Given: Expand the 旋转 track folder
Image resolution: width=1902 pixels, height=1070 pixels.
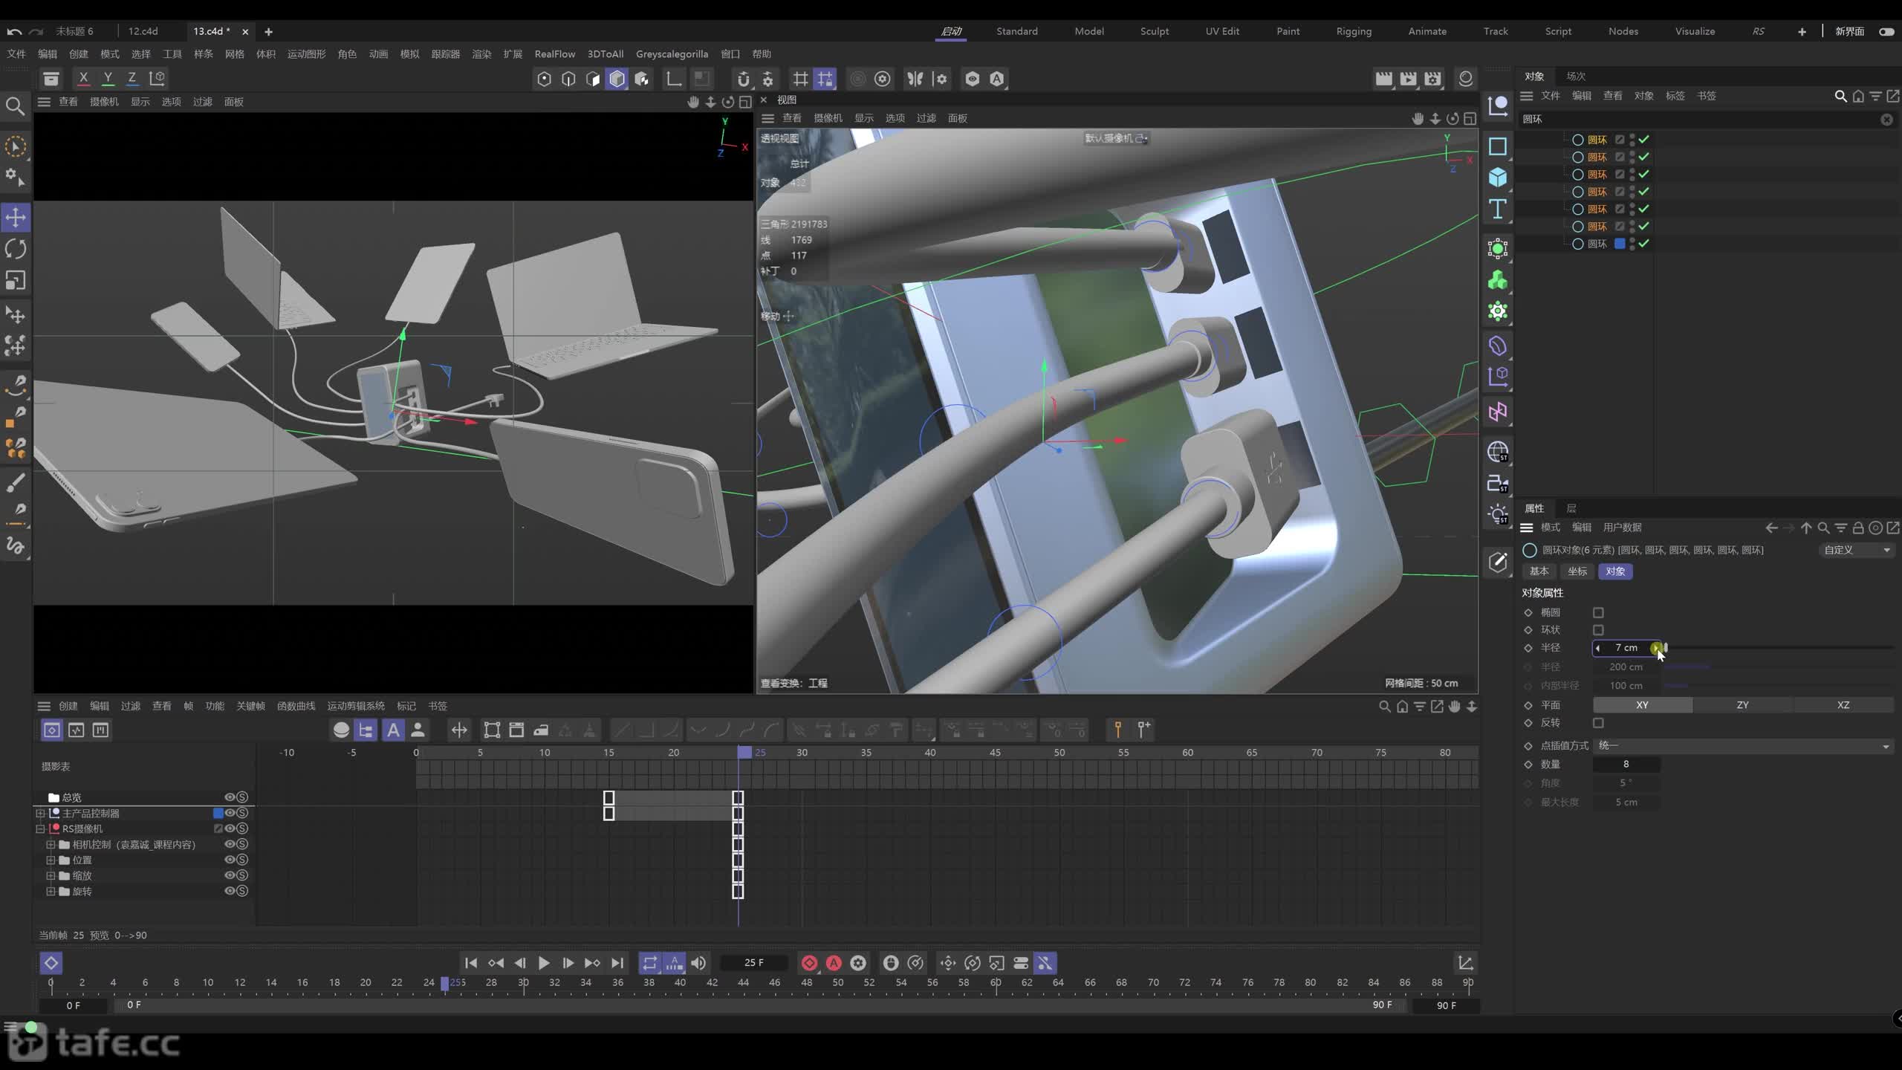Looking at the screenshot, I should [x=51, y=892].
